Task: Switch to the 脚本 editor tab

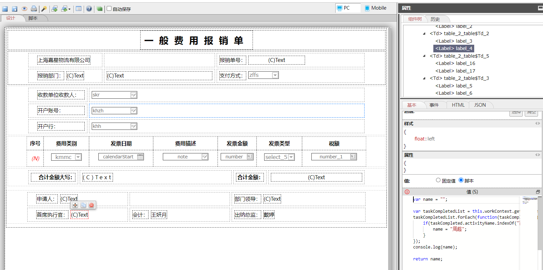Action: coord(33,18)
